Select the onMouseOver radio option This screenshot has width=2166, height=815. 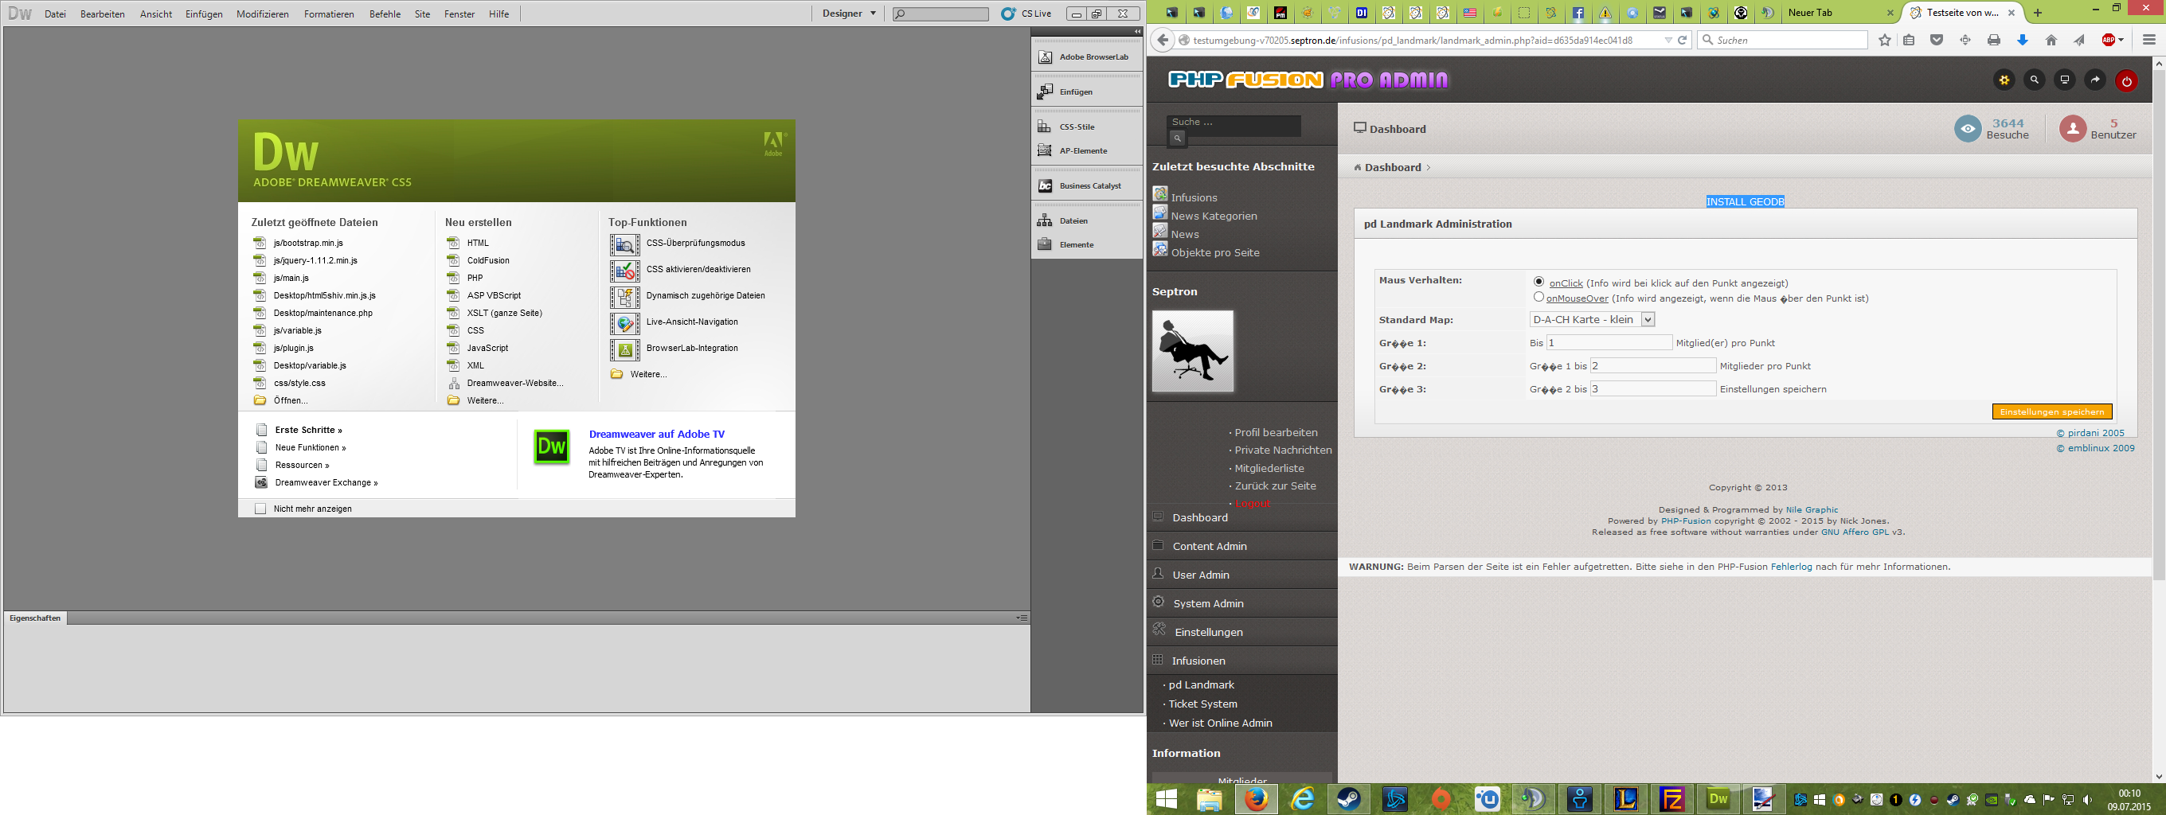click(x=1538, y=298)
